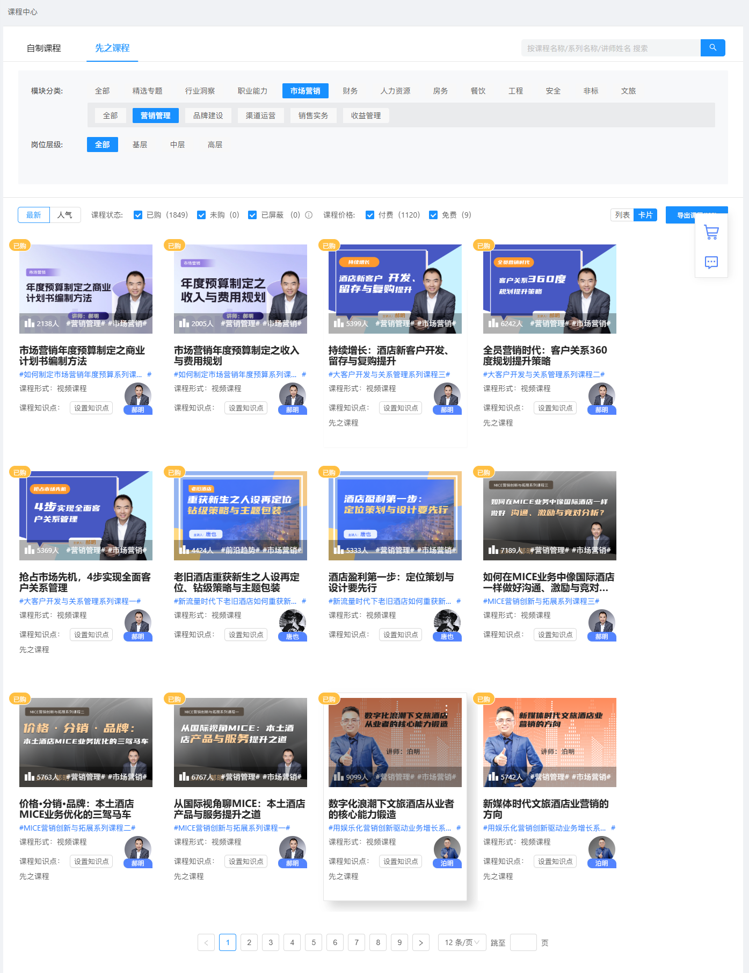
Task: Select 收益管理 subcategory
Action: point(366,116)
